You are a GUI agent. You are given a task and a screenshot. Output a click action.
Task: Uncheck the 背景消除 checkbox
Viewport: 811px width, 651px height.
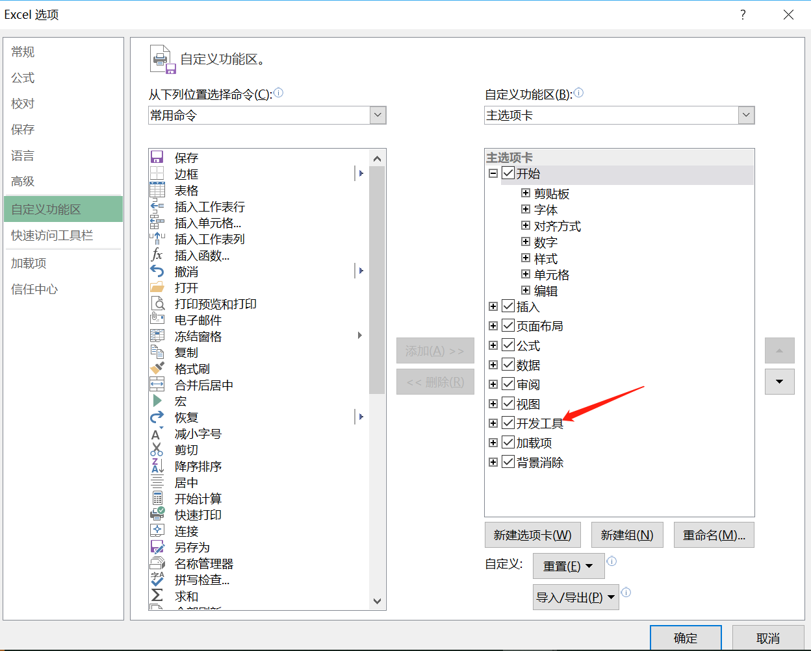pyautogui.click(x=508, y=462)
